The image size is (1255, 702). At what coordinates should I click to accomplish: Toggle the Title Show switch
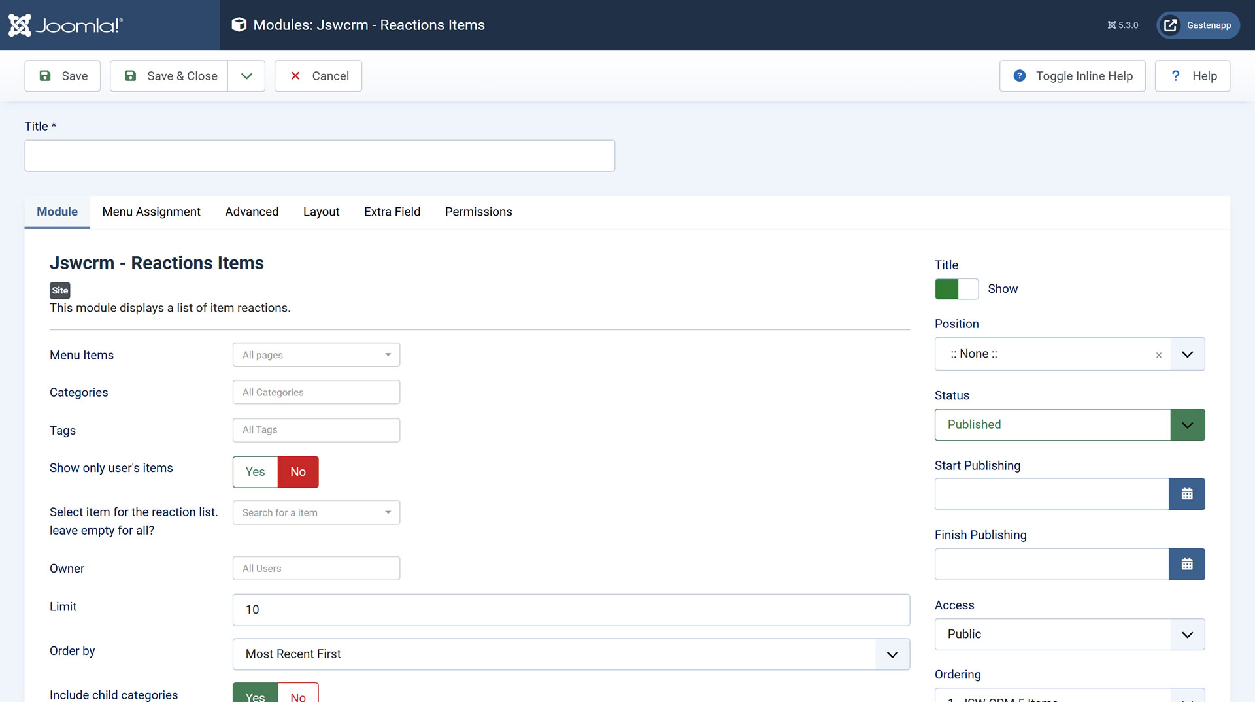[x=956, y=289]
